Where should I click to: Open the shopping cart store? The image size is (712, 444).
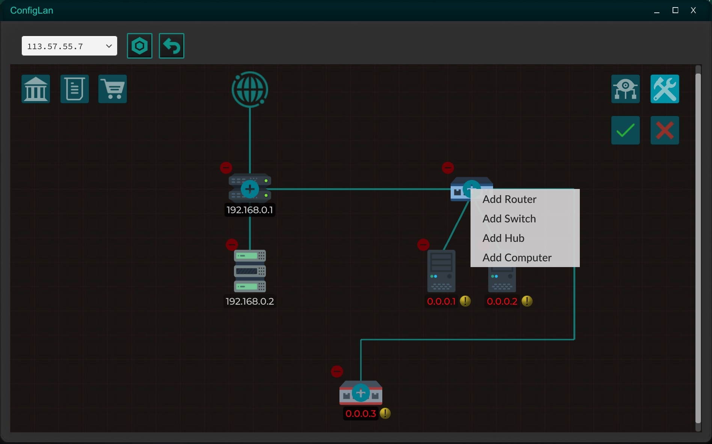pos(113,89)
